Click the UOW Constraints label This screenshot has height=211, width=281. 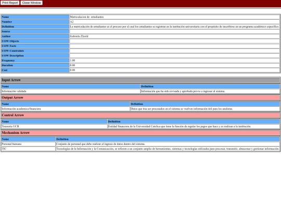click(x=12, y=51)
